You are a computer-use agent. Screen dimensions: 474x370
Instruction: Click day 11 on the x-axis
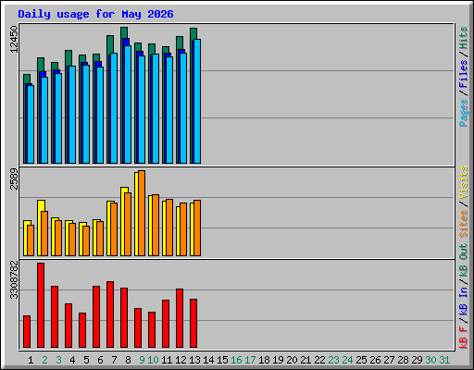point(167,360)
